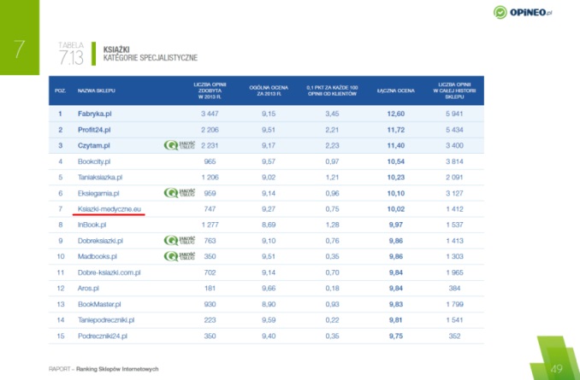
Task: Click the quality badge beside Czytam.pl
Action: click(x=180, y=145)
